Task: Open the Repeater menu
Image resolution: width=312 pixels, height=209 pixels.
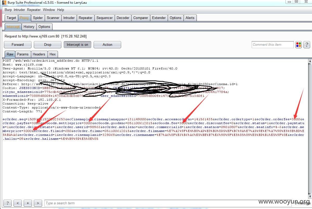Action: [34, 10]
